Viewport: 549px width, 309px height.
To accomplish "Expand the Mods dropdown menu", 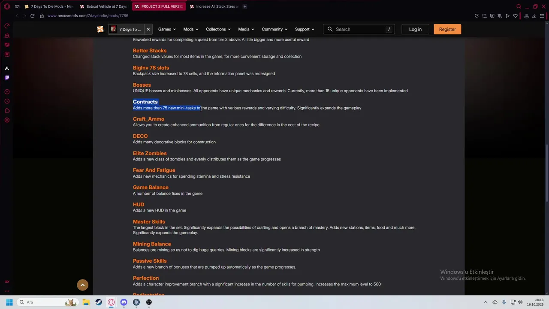I will [191, 29].
